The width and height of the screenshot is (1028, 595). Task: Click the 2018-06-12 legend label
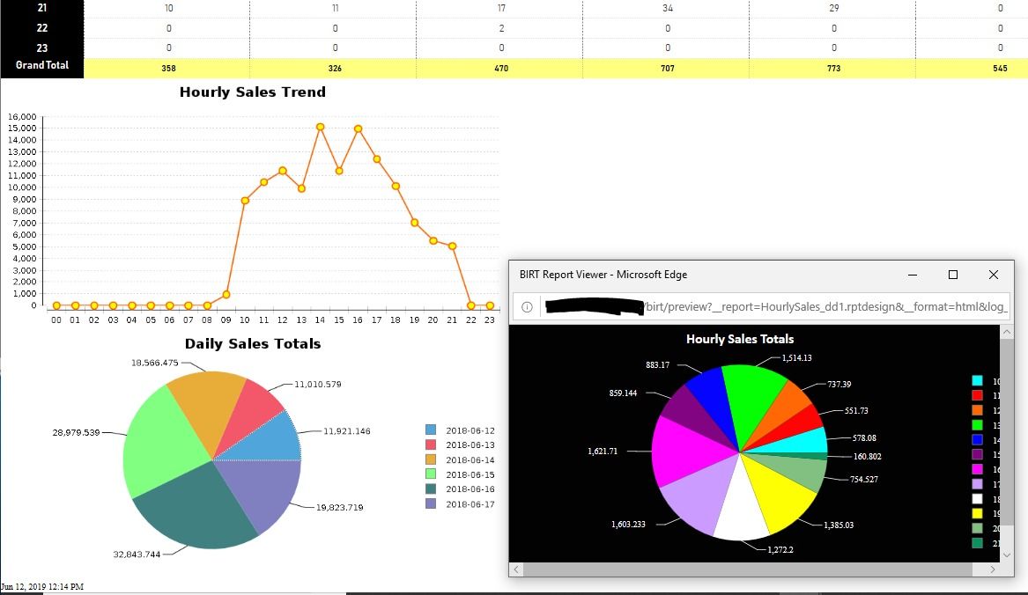tap(470, 430)
